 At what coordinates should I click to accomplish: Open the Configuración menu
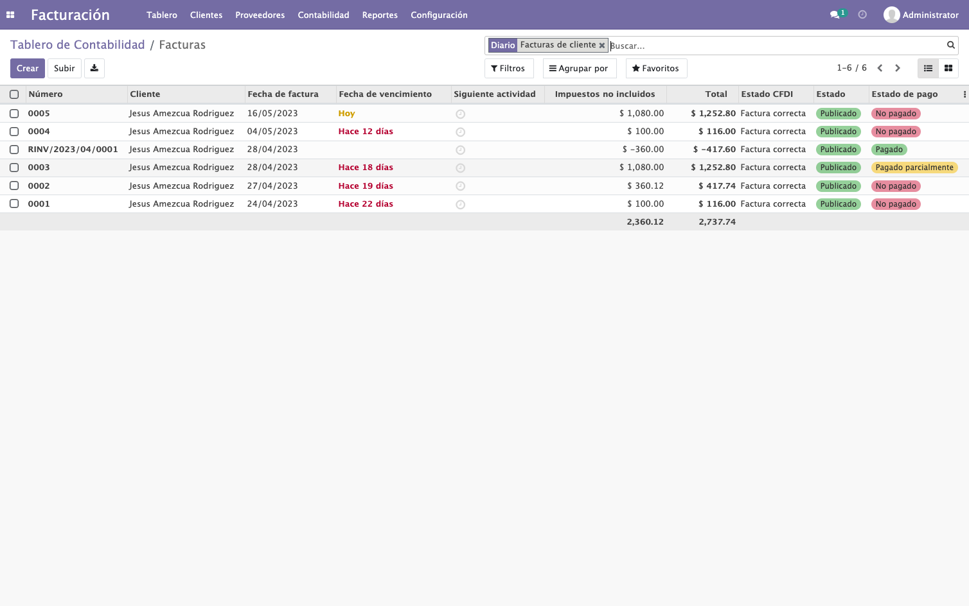point(440,15)
